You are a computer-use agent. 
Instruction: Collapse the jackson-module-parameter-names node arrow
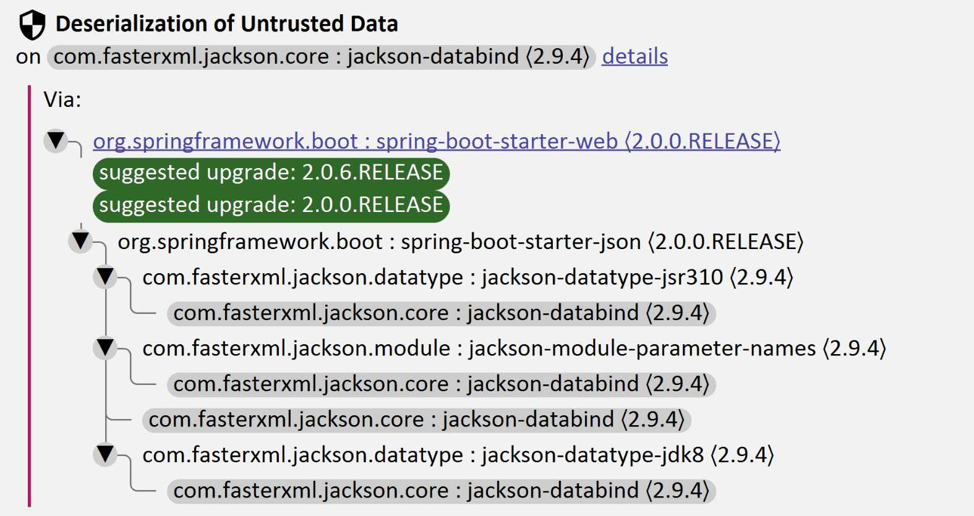tap(105, 347)
